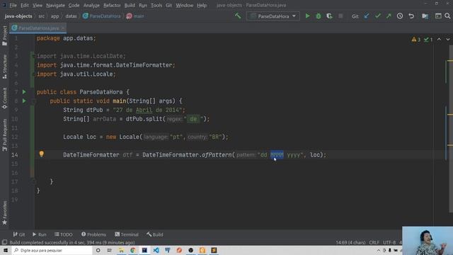Click the run gutter arrow beside main method
Screen dimensions: 453x255
tap(24, 101)
